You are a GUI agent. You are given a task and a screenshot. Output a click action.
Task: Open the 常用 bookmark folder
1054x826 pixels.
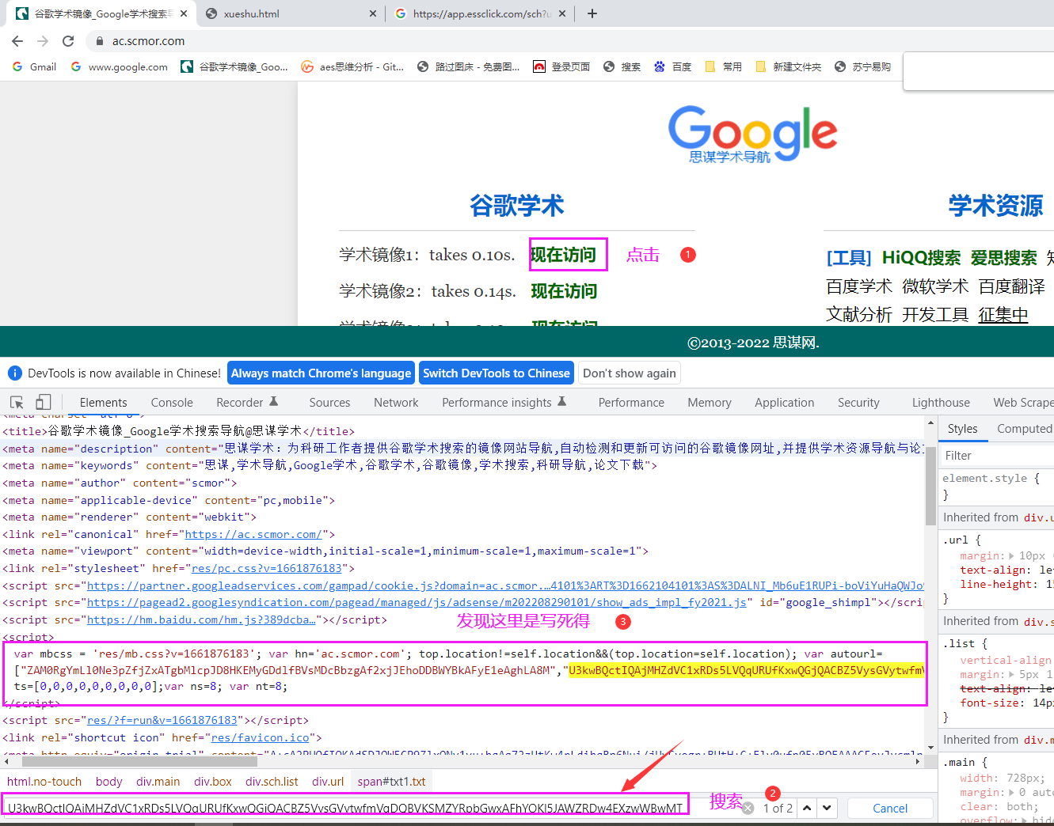tap(723, 67)
